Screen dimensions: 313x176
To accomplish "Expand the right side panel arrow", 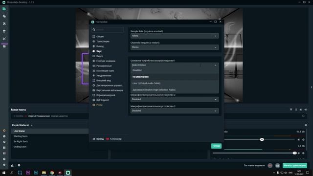I will [311, 87].
